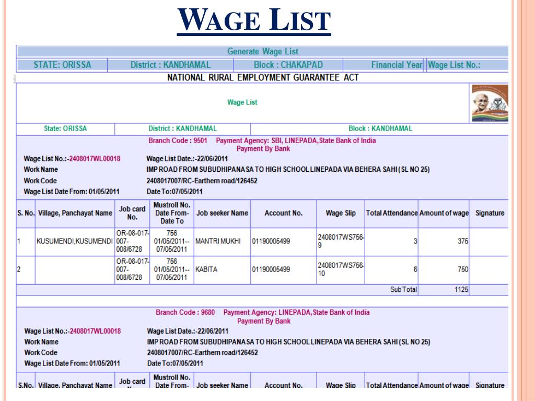Click 'Job card No.' header in first table
Viewport: 535px width, 401px height.
(x=132, y=213)
